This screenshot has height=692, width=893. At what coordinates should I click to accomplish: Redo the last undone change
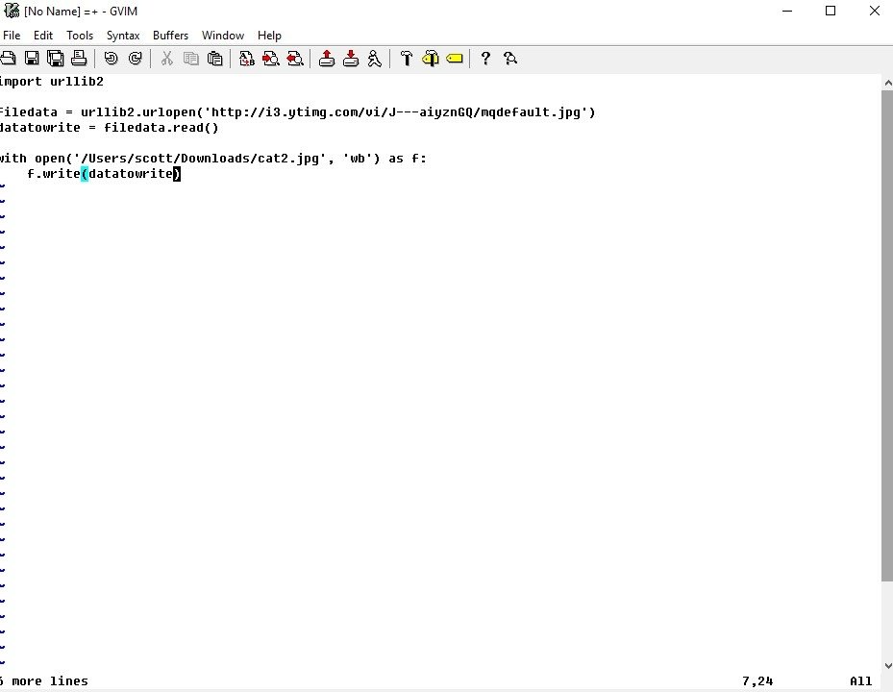[135, 58]
